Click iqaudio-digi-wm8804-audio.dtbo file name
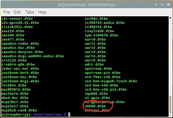This screenshot has width=173, height=118. (x=33, y=56)
